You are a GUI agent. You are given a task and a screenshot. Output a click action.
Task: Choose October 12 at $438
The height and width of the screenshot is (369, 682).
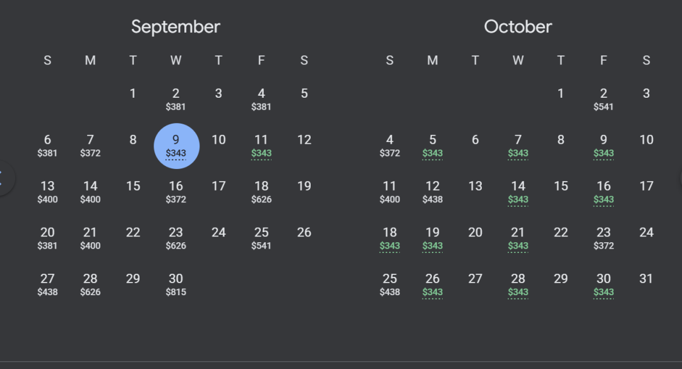[433, 192]
